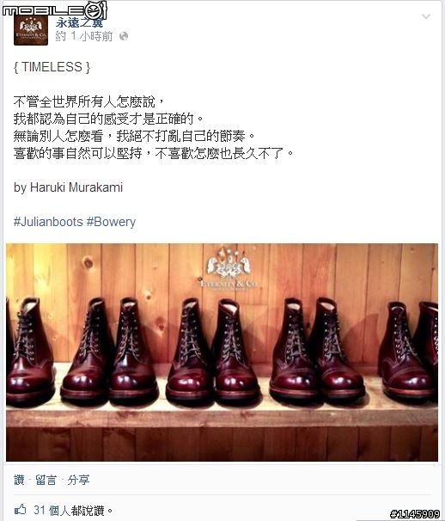Open the post options chevron dropdown
This screenshot has width=445, height=521.
(426, 16)
